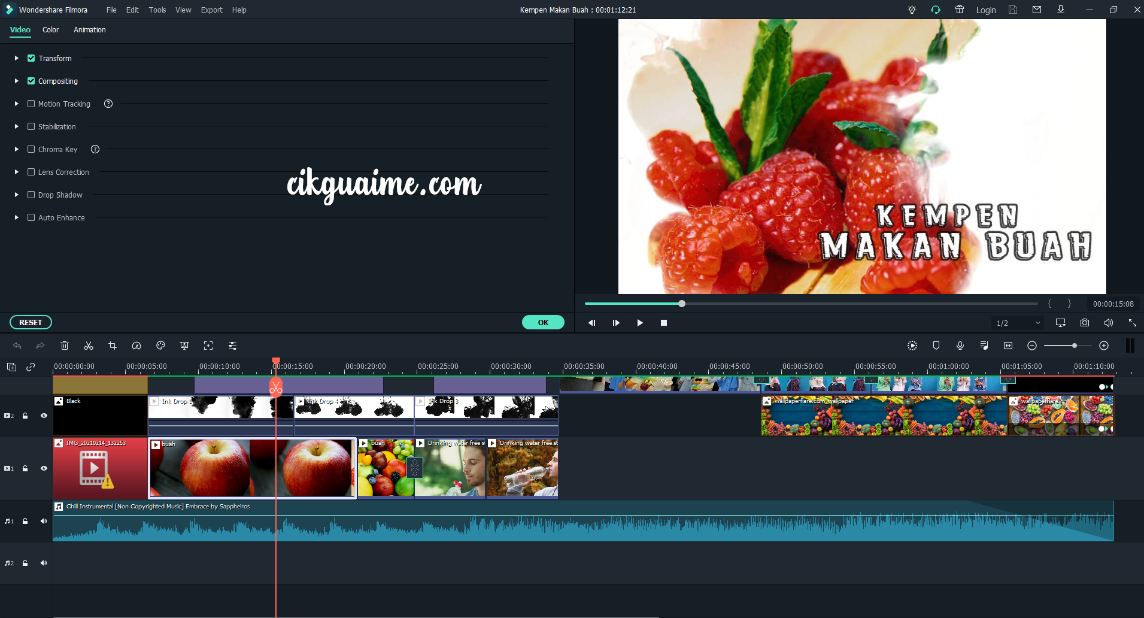Add a marker with the shield icon

(936, 346)
